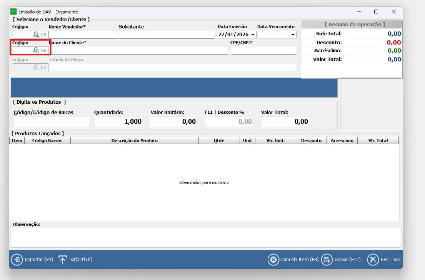
Task: Click the CPF/CNPJ input field
Action: coord(263,50)
